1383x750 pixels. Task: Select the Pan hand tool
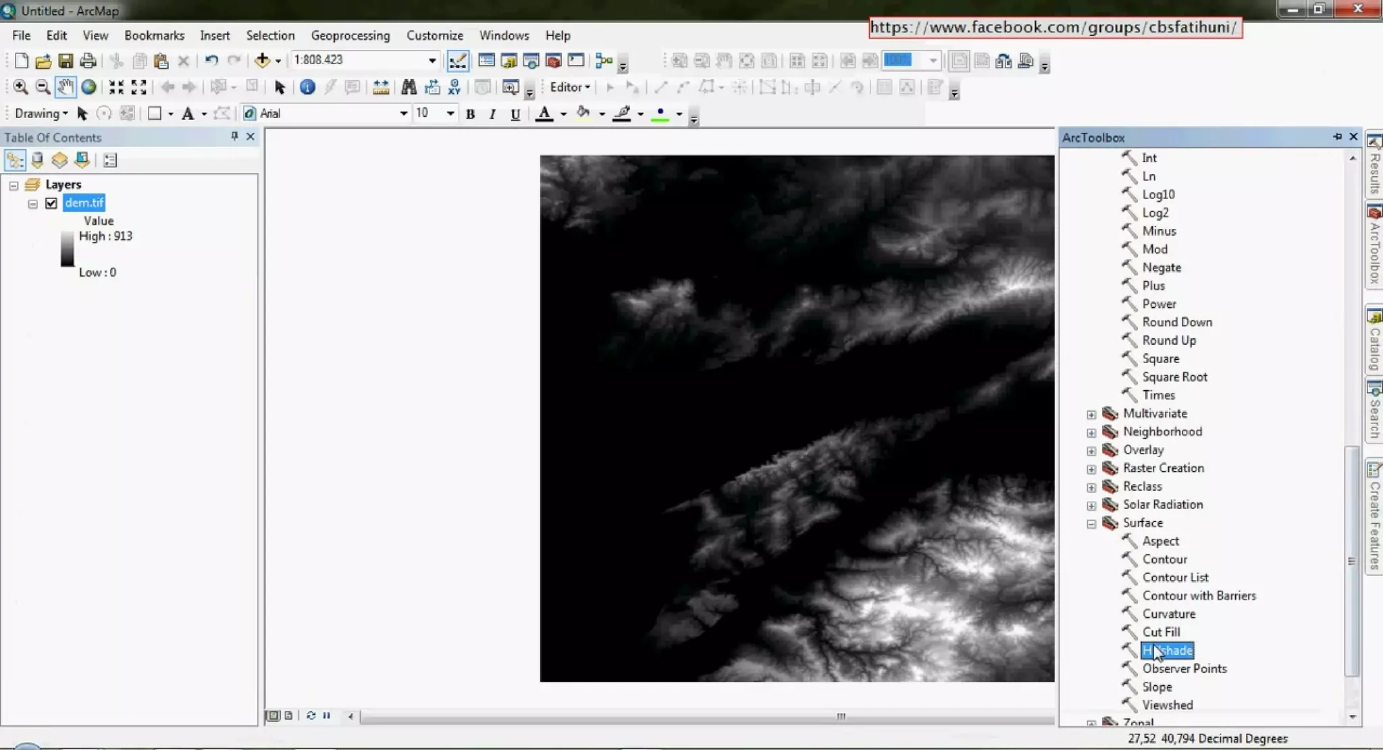pos(66,87)
